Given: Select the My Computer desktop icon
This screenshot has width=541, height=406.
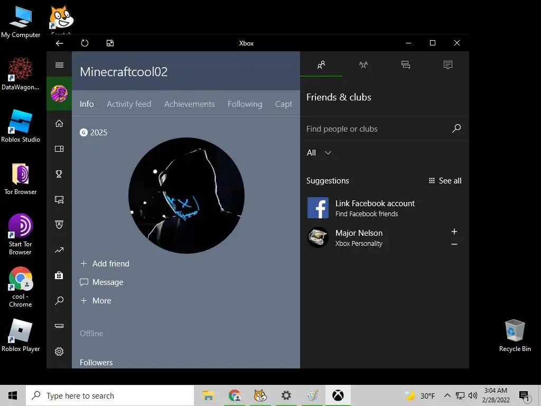Looking at the screenshot, I should point(21,21).
